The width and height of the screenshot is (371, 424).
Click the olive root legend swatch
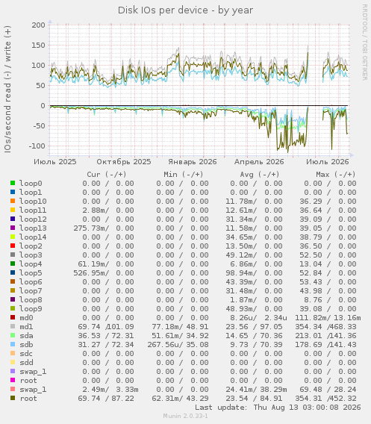point(13,398)
